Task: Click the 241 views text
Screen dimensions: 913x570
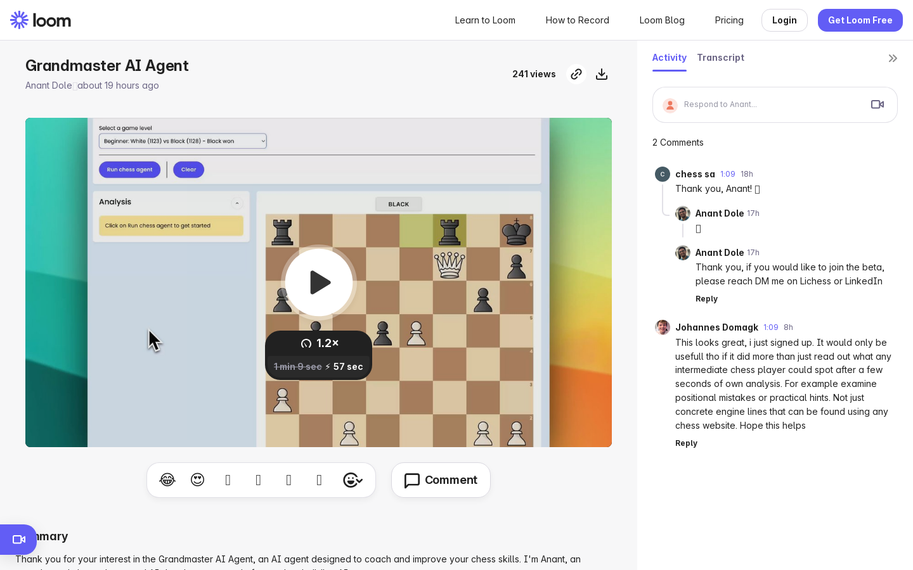Action: (534, 74)
